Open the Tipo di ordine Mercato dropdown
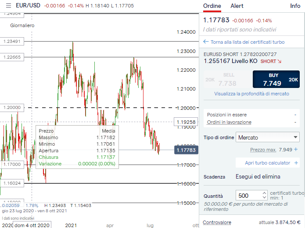Image resolution: width=305 pixels, height=228 pixels. tap(268, 137)
